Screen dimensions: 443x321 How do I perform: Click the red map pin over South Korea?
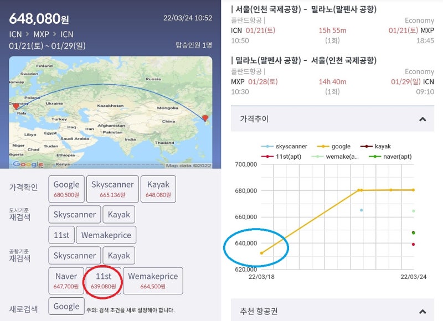click(x=205, y=119)
